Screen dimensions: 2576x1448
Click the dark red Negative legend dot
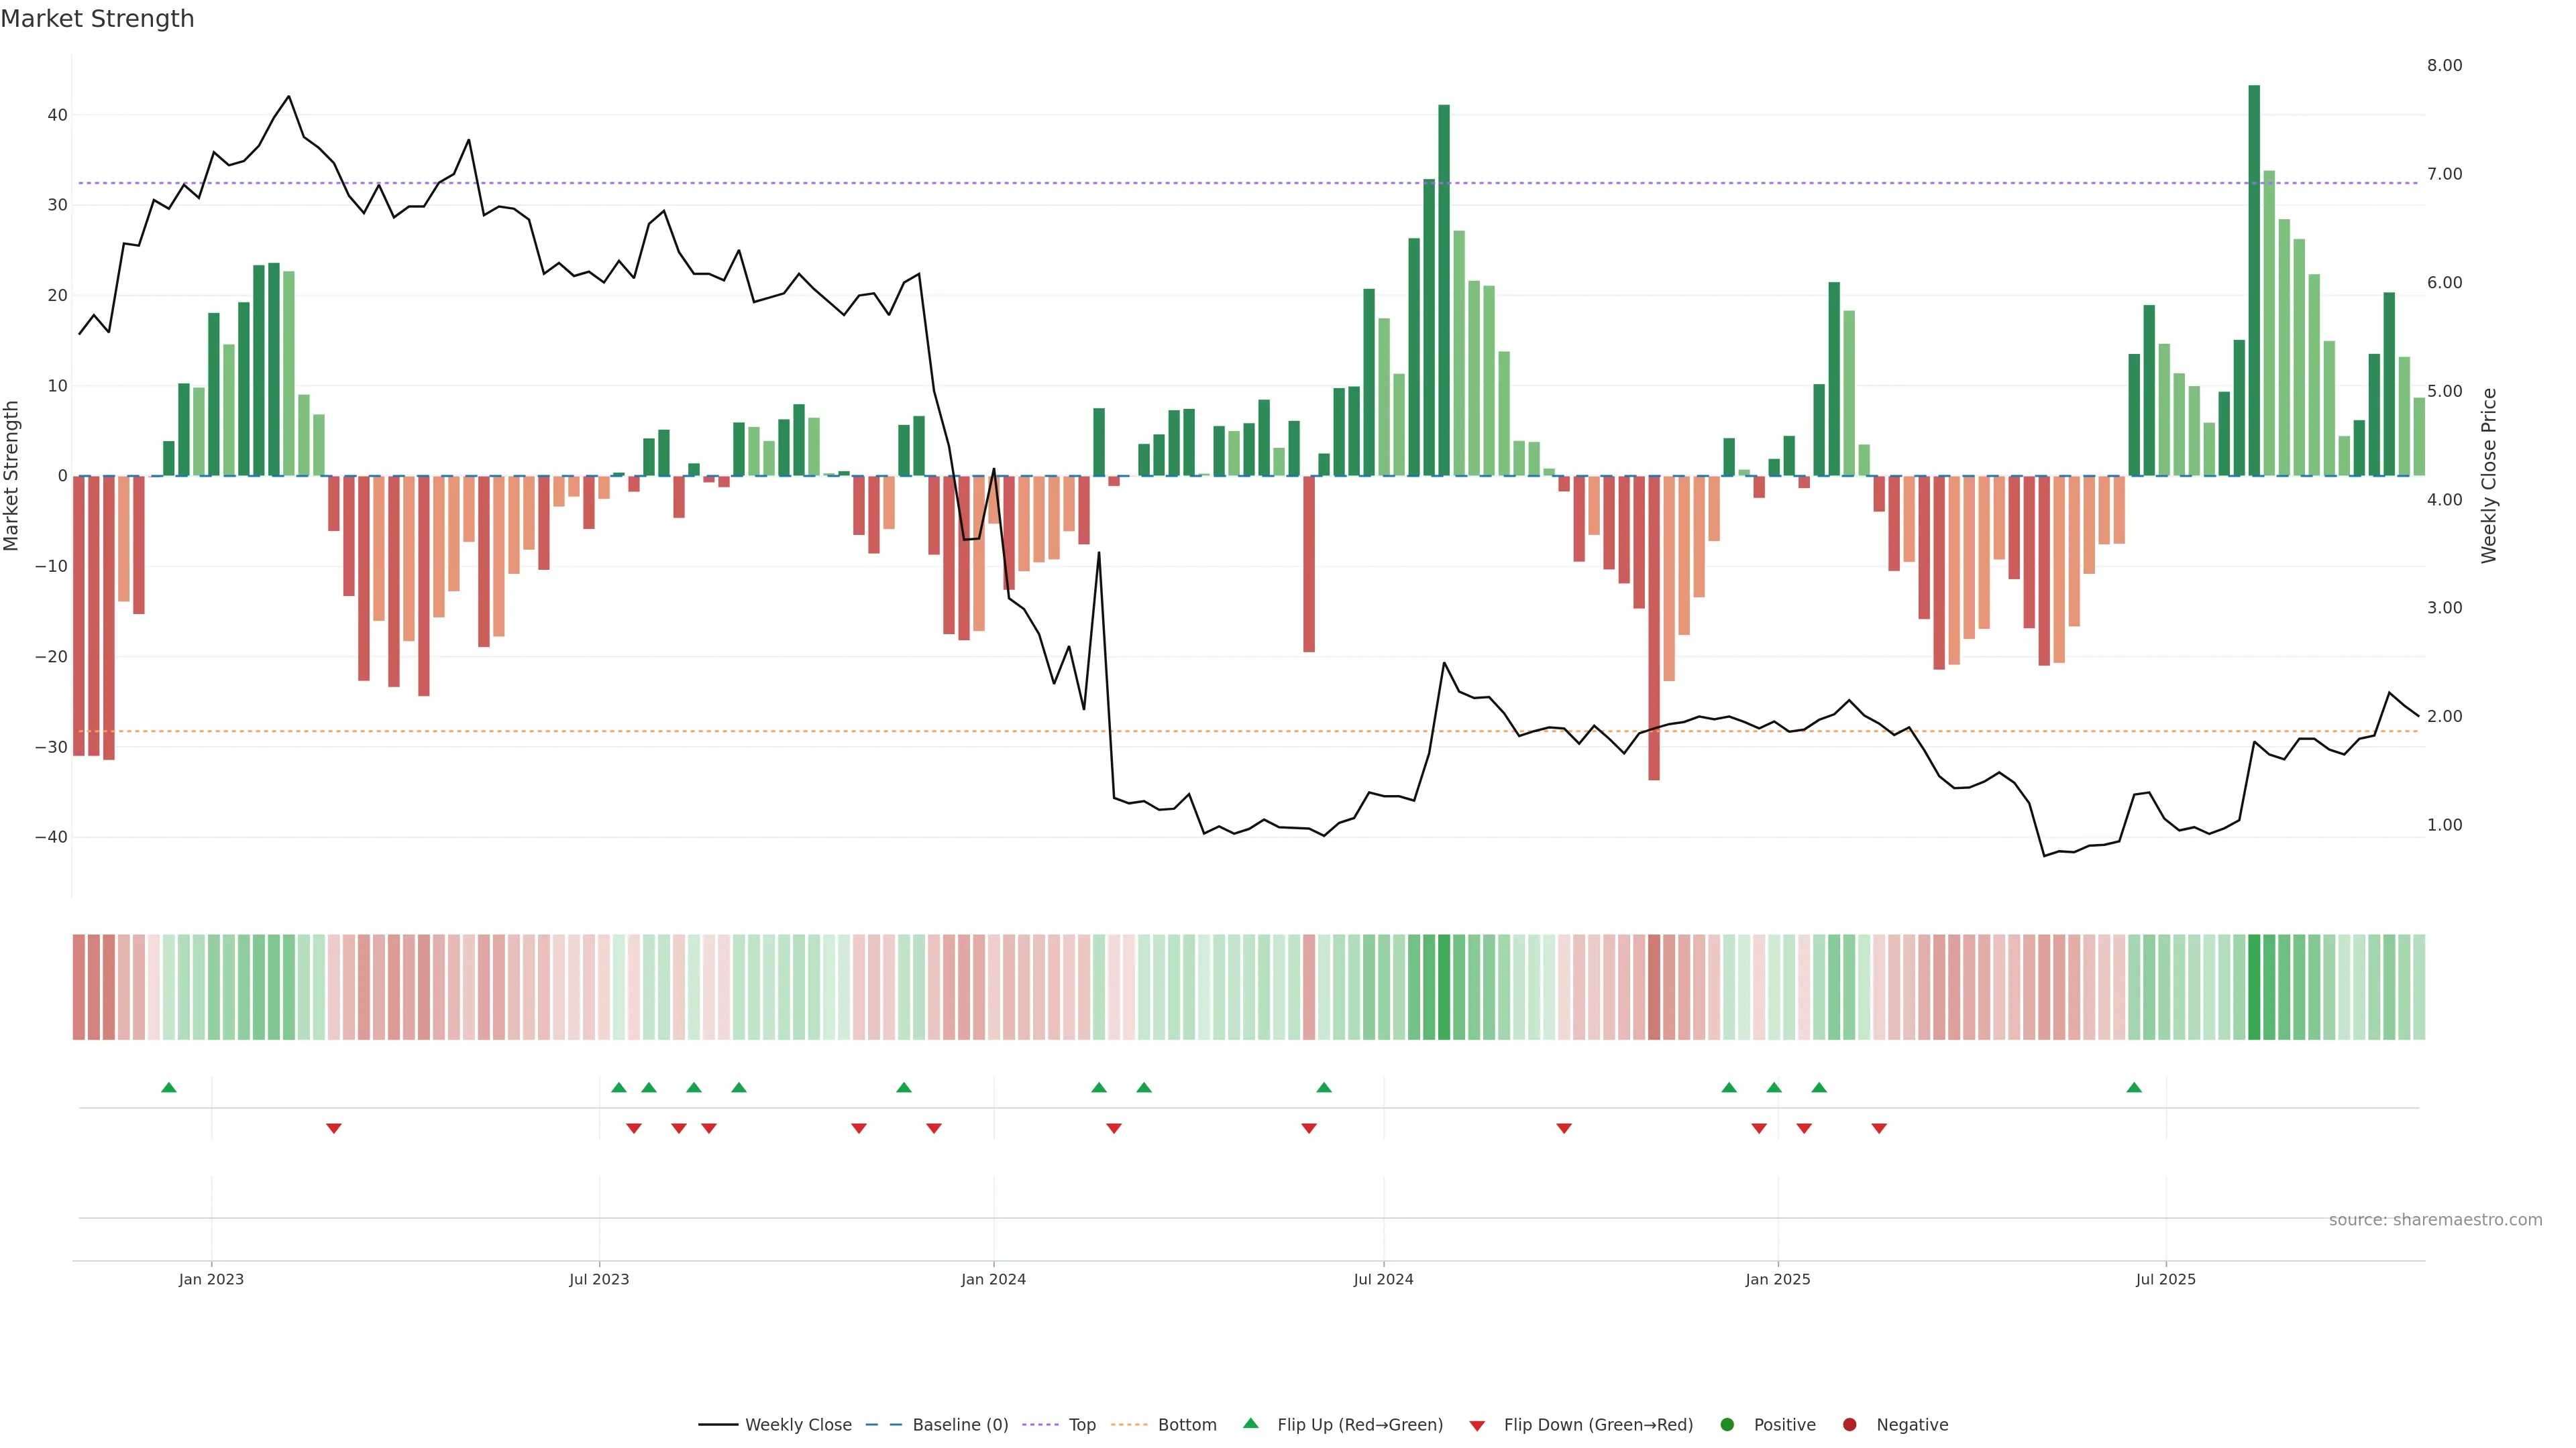coord(1849,1424)
